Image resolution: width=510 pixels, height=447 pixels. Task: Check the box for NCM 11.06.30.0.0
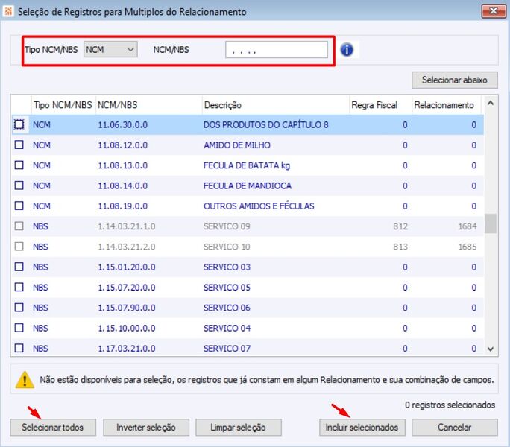(x=19, y=124)
